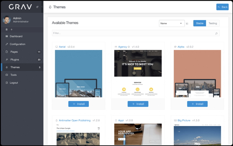This screenshot has width=233, height=146.
Task: Open the Agency theme link
Action: tap(123, 47)
